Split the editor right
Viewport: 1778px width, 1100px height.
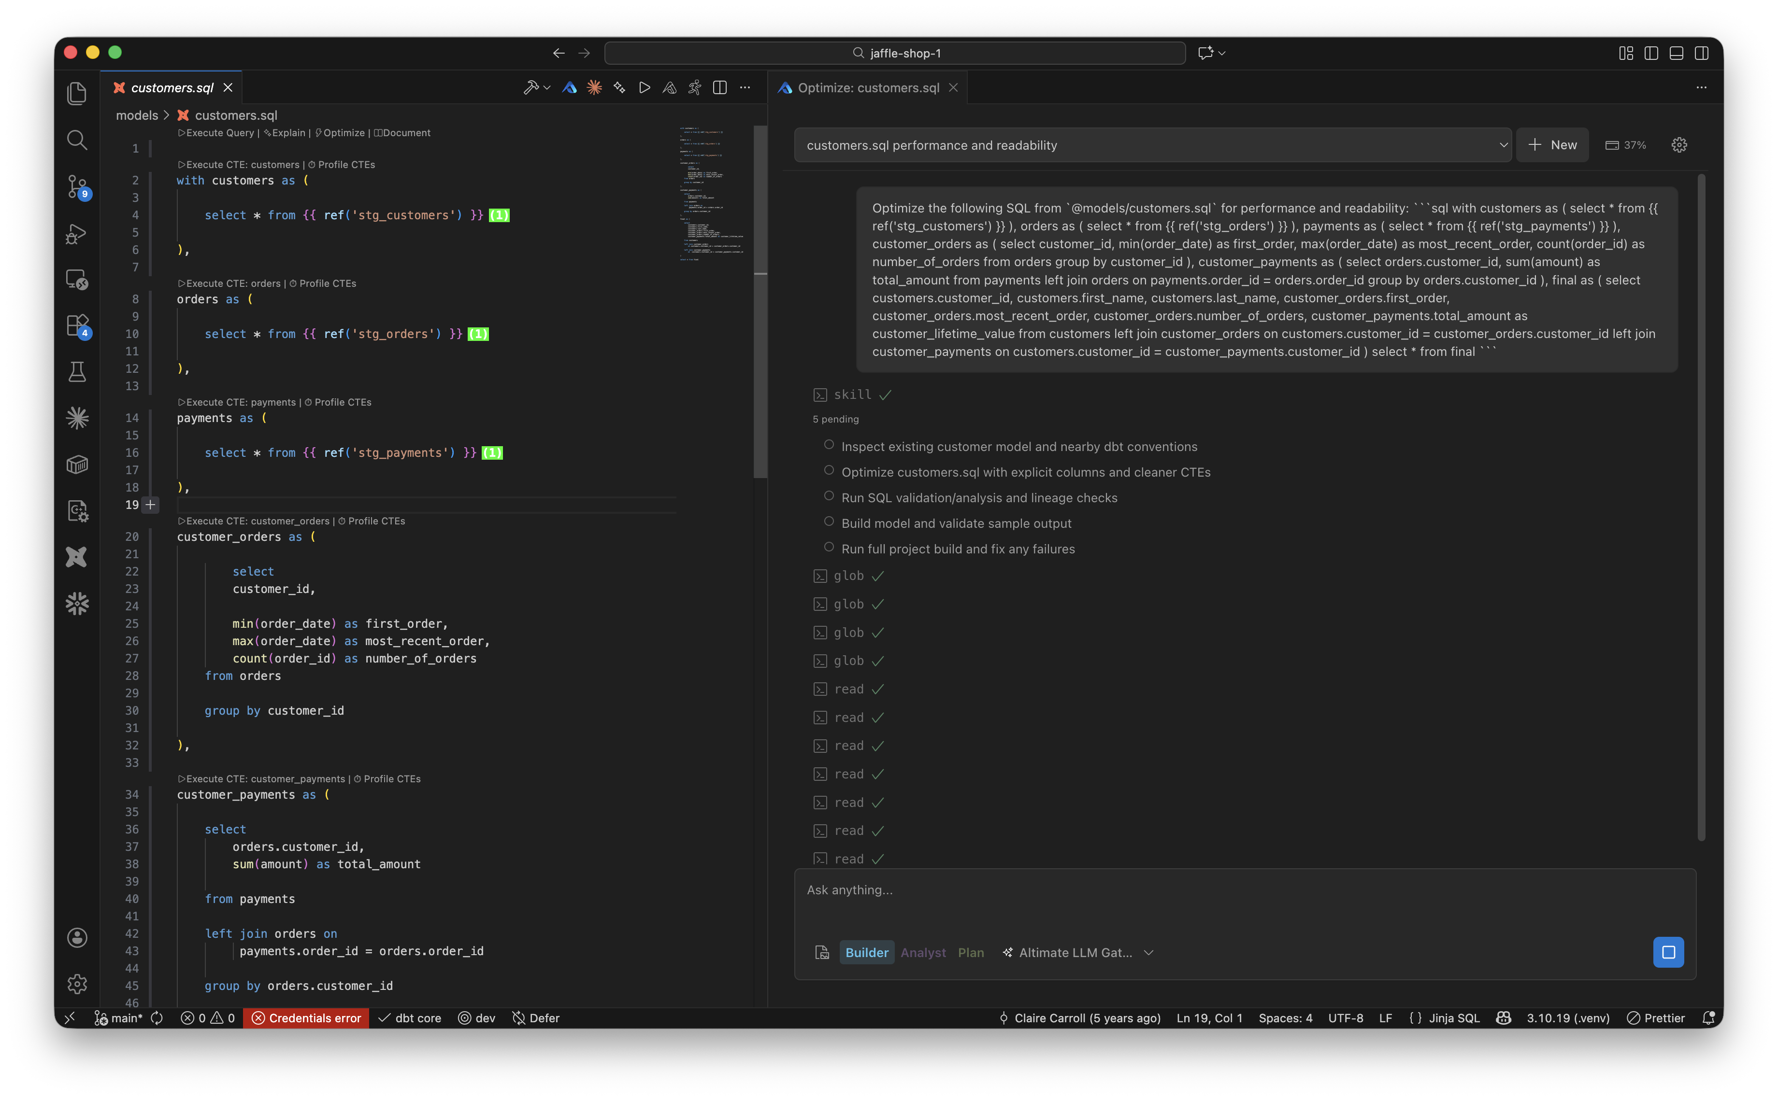(720, 87)
